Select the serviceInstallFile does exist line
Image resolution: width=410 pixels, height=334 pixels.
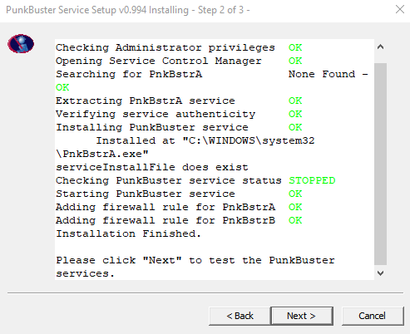152,167
